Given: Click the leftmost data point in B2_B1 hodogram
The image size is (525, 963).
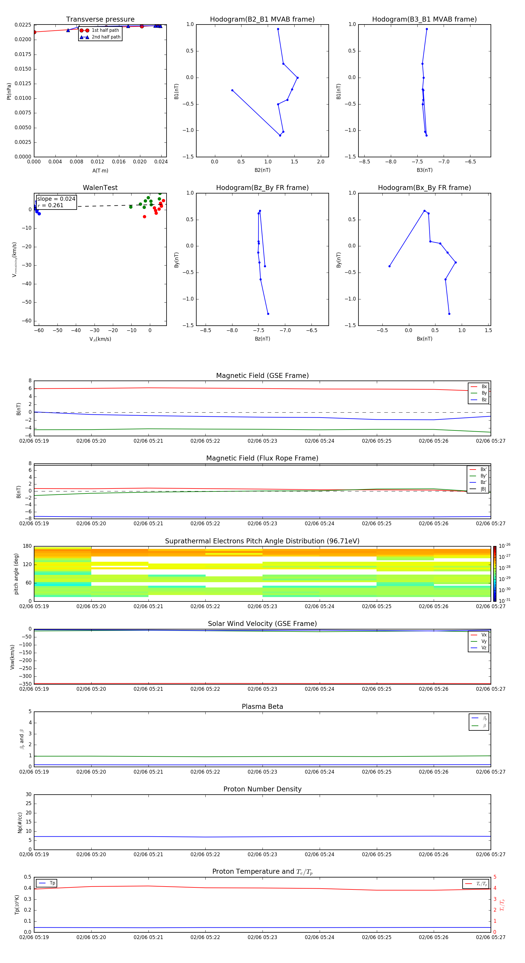Looking at the screenshot, I should pyautogui.click(x=232, y=90).
